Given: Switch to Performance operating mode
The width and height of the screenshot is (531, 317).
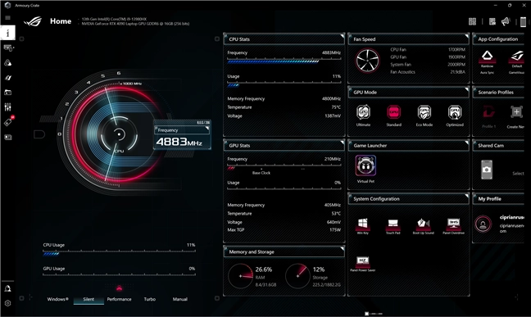Looking at the screenshot, I should coord(119,300).
